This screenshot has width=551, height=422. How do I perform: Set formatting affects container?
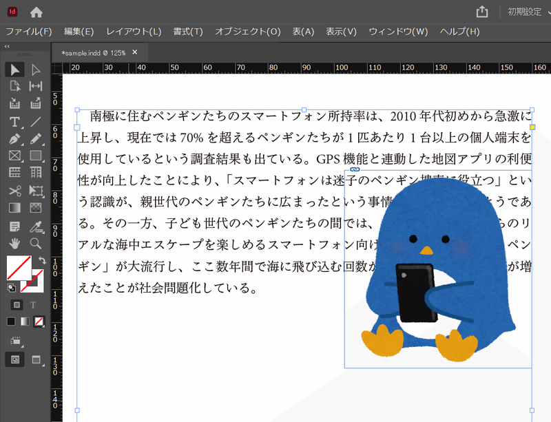(17, 305)
